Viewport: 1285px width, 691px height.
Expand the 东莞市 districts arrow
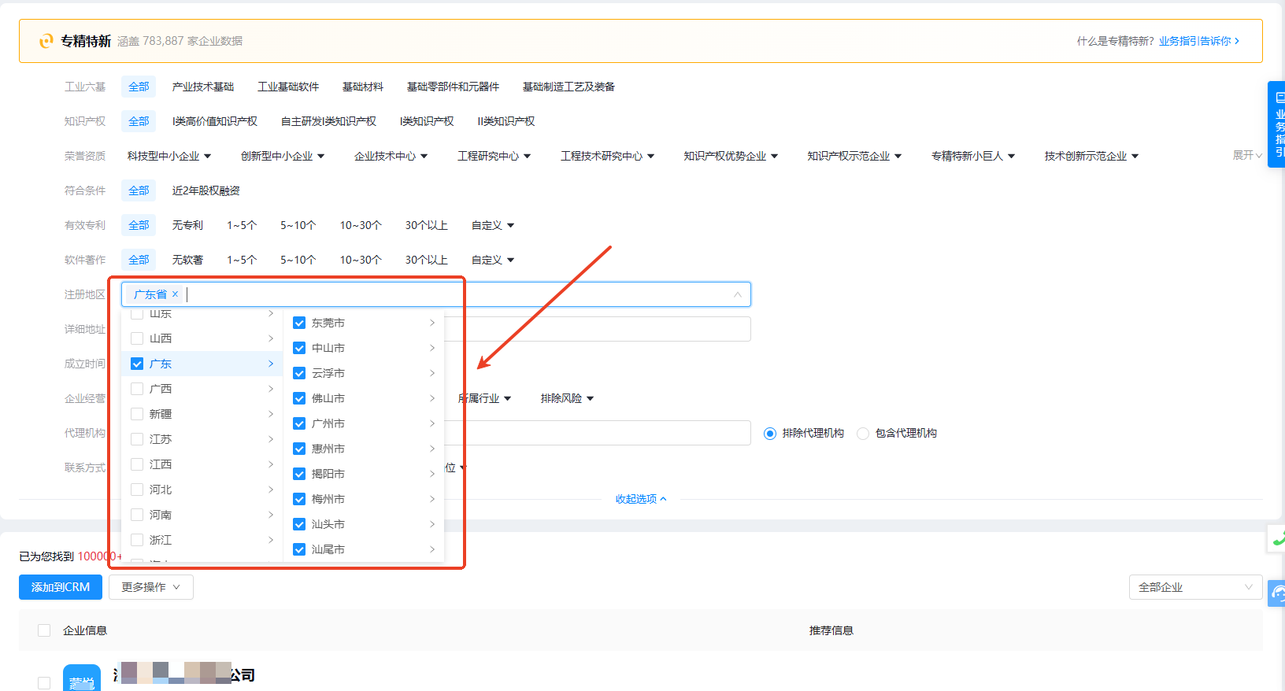432,323
